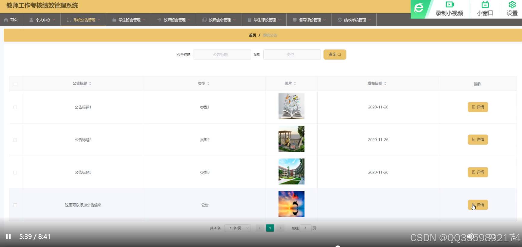
Task: Click 详情 for 这里可以添加公告信息
Action: [478, 205]
